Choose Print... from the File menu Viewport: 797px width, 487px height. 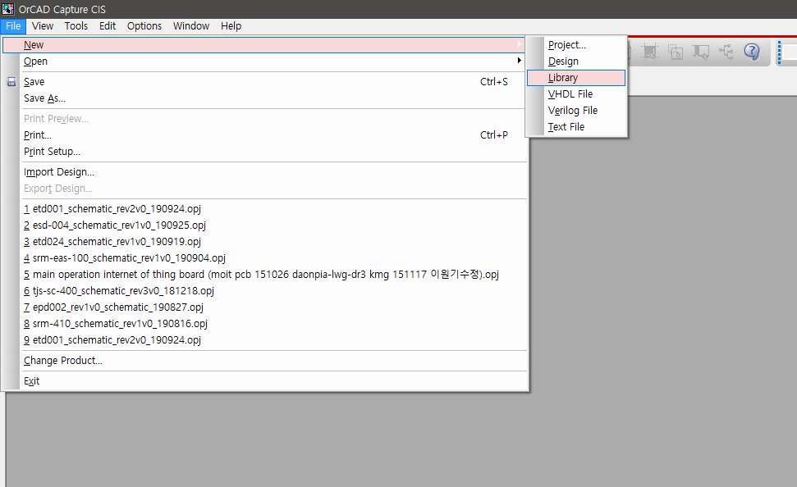(x=264, y=135)
